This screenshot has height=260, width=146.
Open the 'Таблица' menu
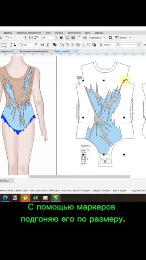point(59,33)
